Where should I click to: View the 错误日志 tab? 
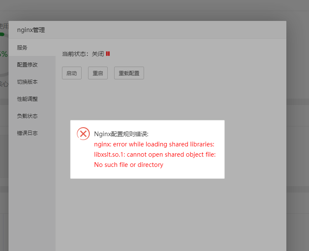[x=32, y=133]
